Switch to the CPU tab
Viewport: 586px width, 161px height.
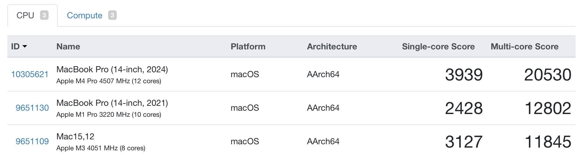tap(25, 16)
